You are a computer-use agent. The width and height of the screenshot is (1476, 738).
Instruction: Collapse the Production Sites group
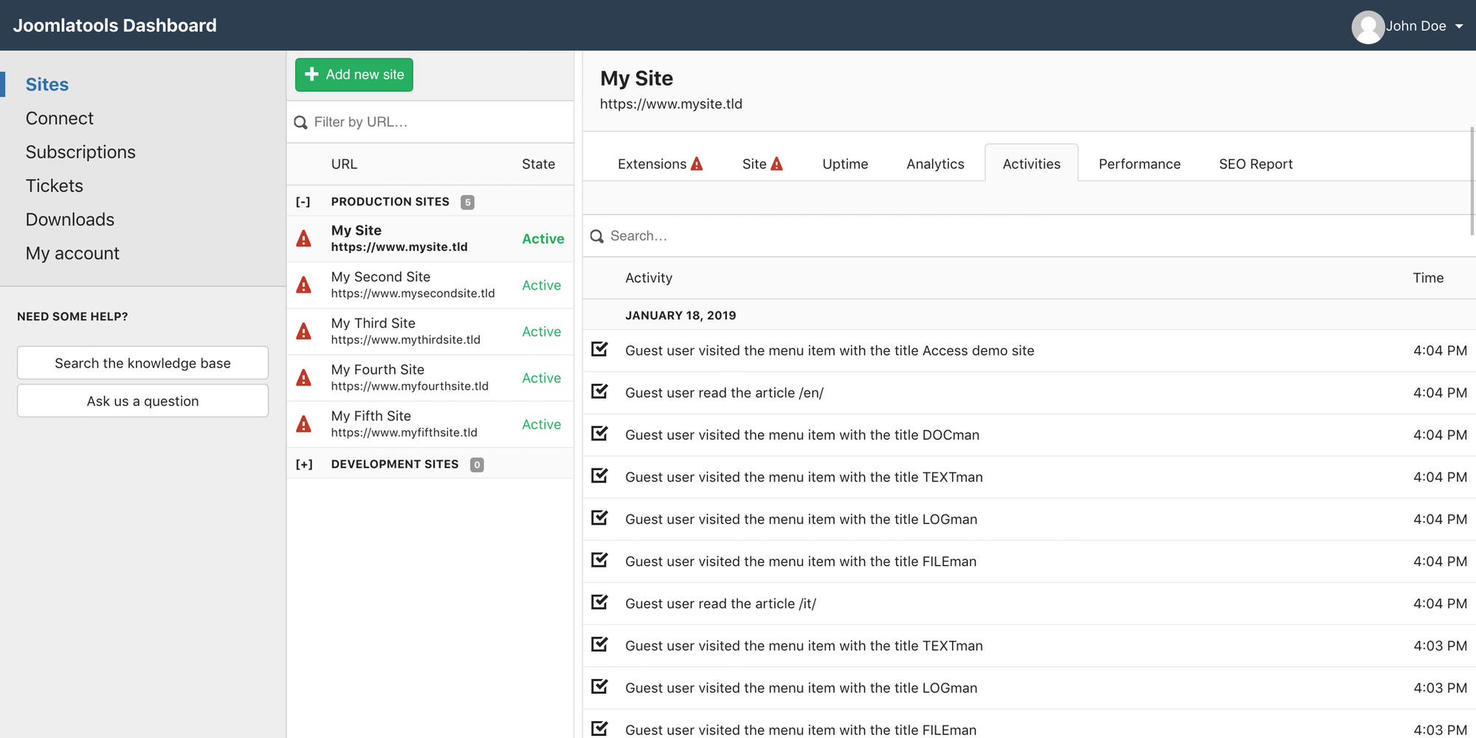(x=303, y=201)
